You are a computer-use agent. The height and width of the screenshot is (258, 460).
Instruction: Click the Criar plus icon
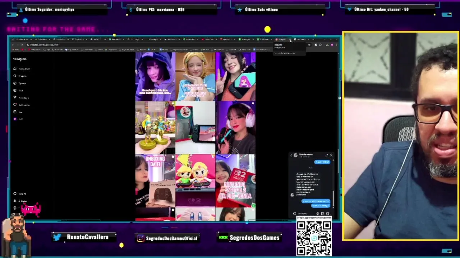[15, 112]
